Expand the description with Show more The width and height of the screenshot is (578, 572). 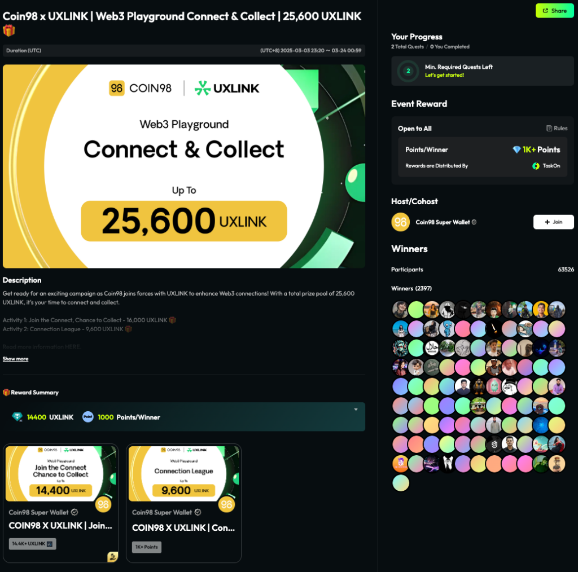point(15,359)
